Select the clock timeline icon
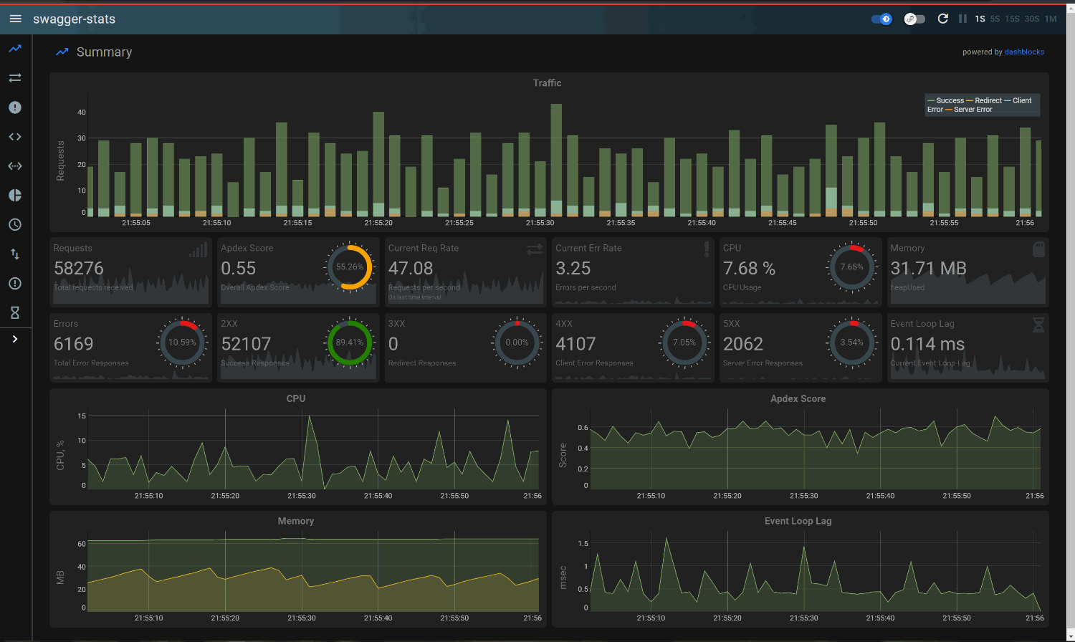The height and width of the screenshot is (642, 1075). (x=15, y=224)
